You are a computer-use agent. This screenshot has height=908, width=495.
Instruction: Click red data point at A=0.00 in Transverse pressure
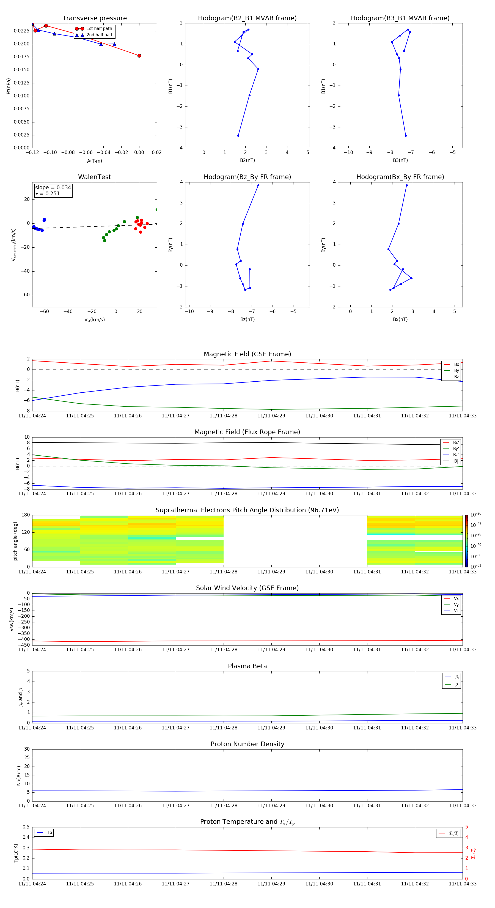click(x=139, y=56)
